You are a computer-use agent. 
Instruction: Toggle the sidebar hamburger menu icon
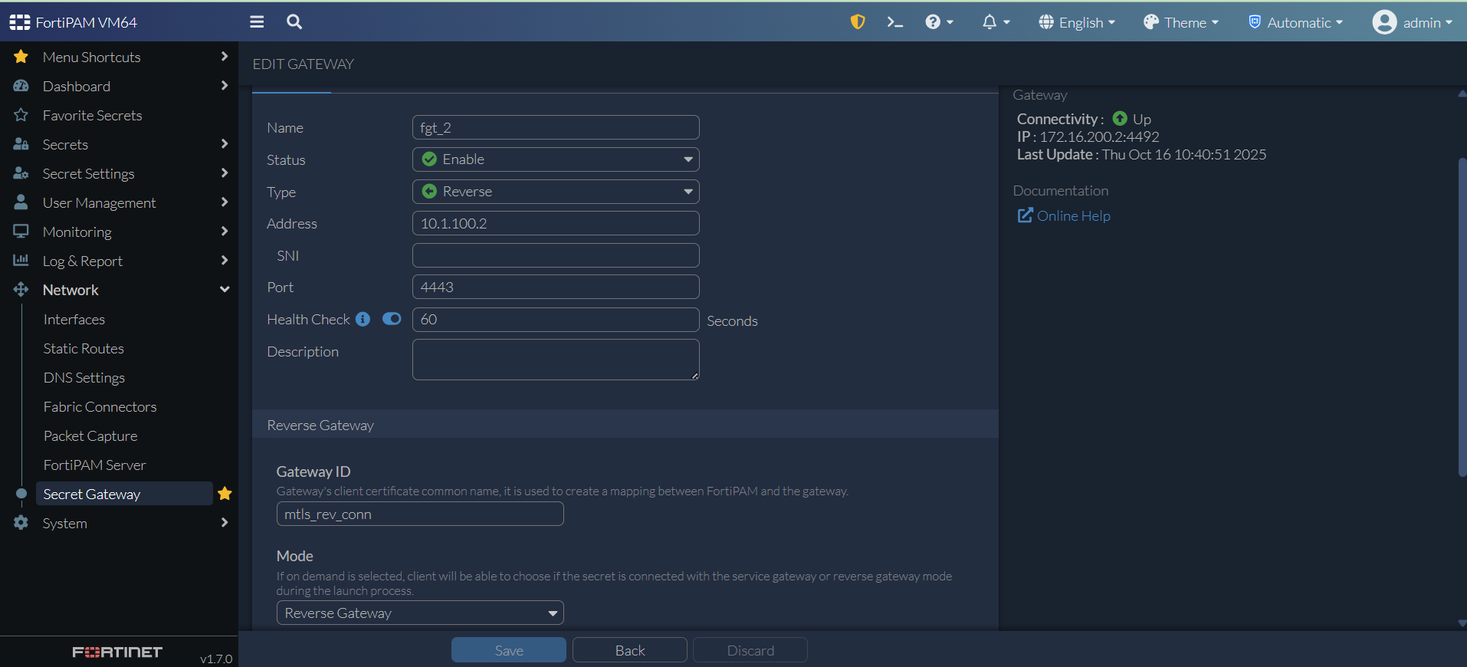coord(257,22)
